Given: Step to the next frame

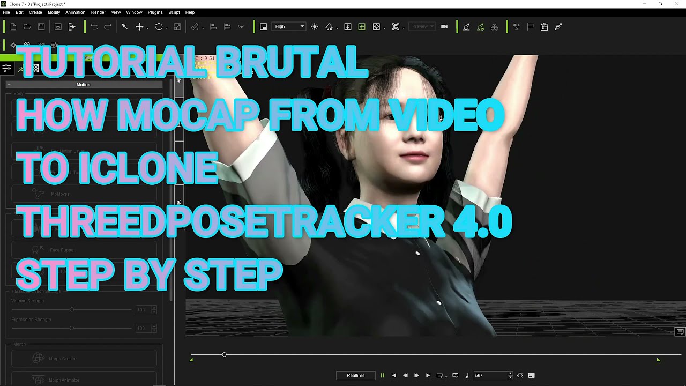Looking at the screenshot, I should [x=416, y=376].
